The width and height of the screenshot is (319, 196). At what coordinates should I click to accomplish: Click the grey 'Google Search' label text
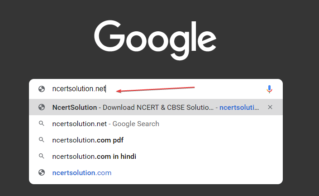click(x=136, y=124)
